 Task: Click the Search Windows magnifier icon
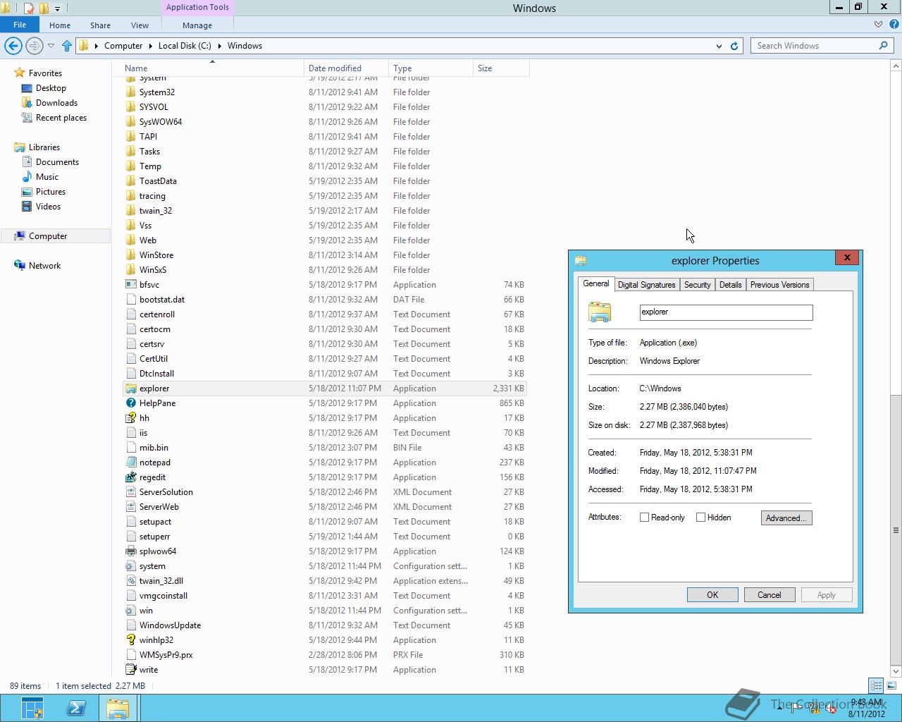tap(883, 46)
